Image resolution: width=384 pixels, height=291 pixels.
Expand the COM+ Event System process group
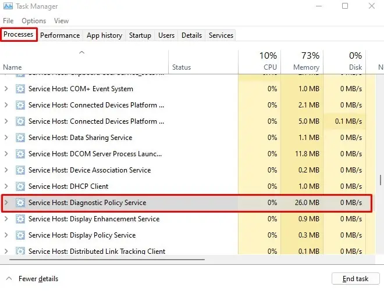tap(6, 89)
